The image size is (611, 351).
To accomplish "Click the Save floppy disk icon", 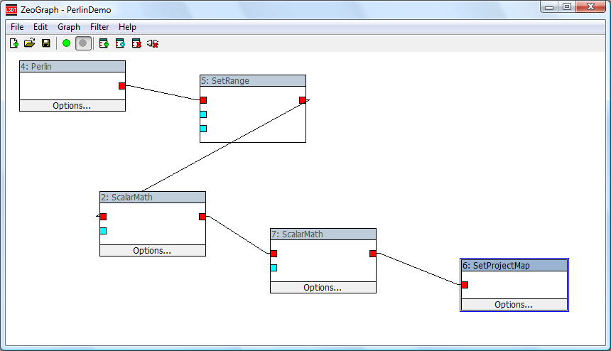I will click(45, 43).
